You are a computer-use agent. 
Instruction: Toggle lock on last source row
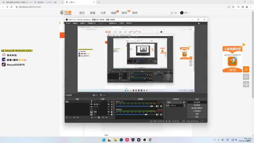tap(112, 114)
